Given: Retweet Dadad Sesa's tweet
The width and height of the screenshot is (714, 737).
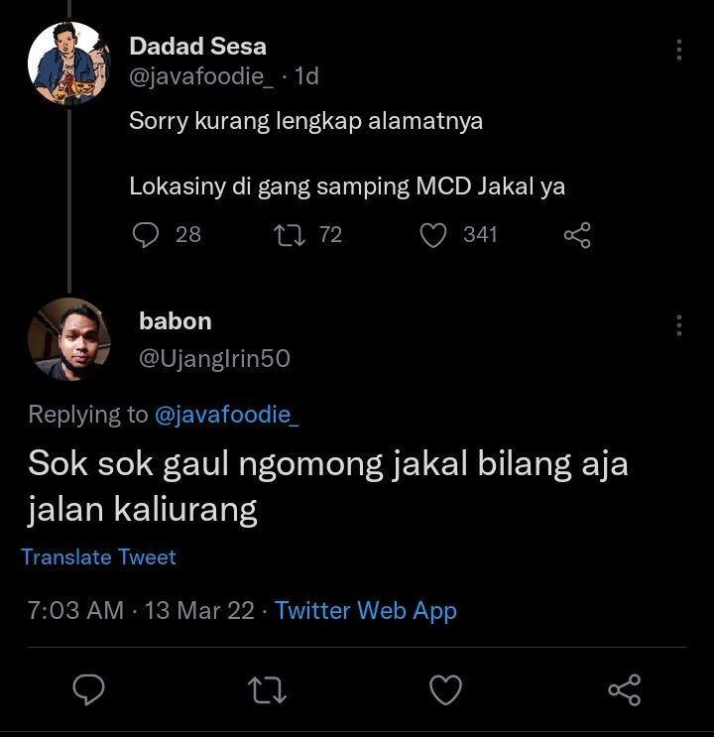Looking at the screenshot, I should click(x=290, y=235).
